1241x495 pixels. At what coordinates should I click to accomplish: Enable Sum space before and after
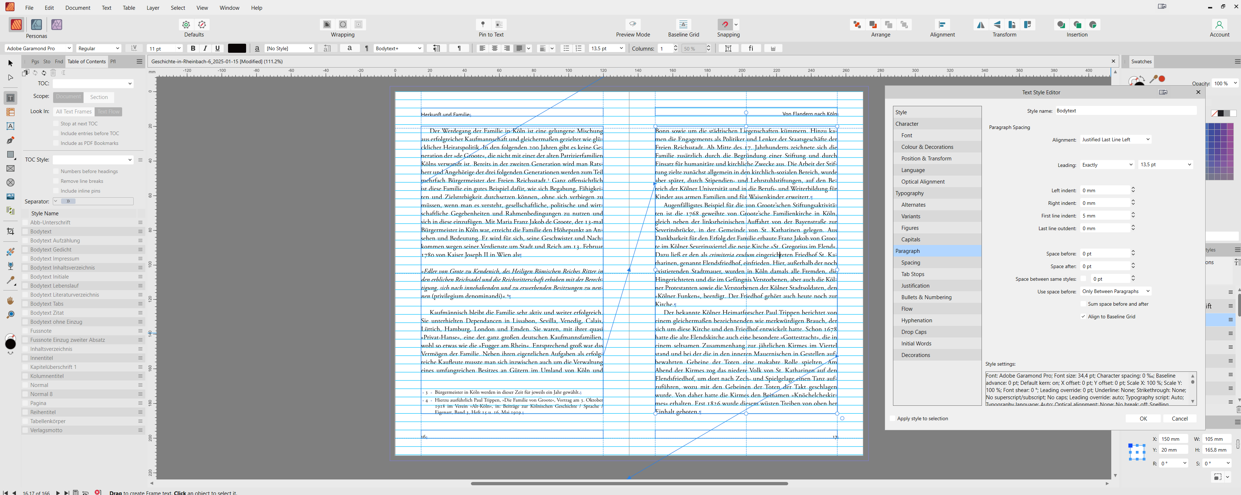[1083, 304]
